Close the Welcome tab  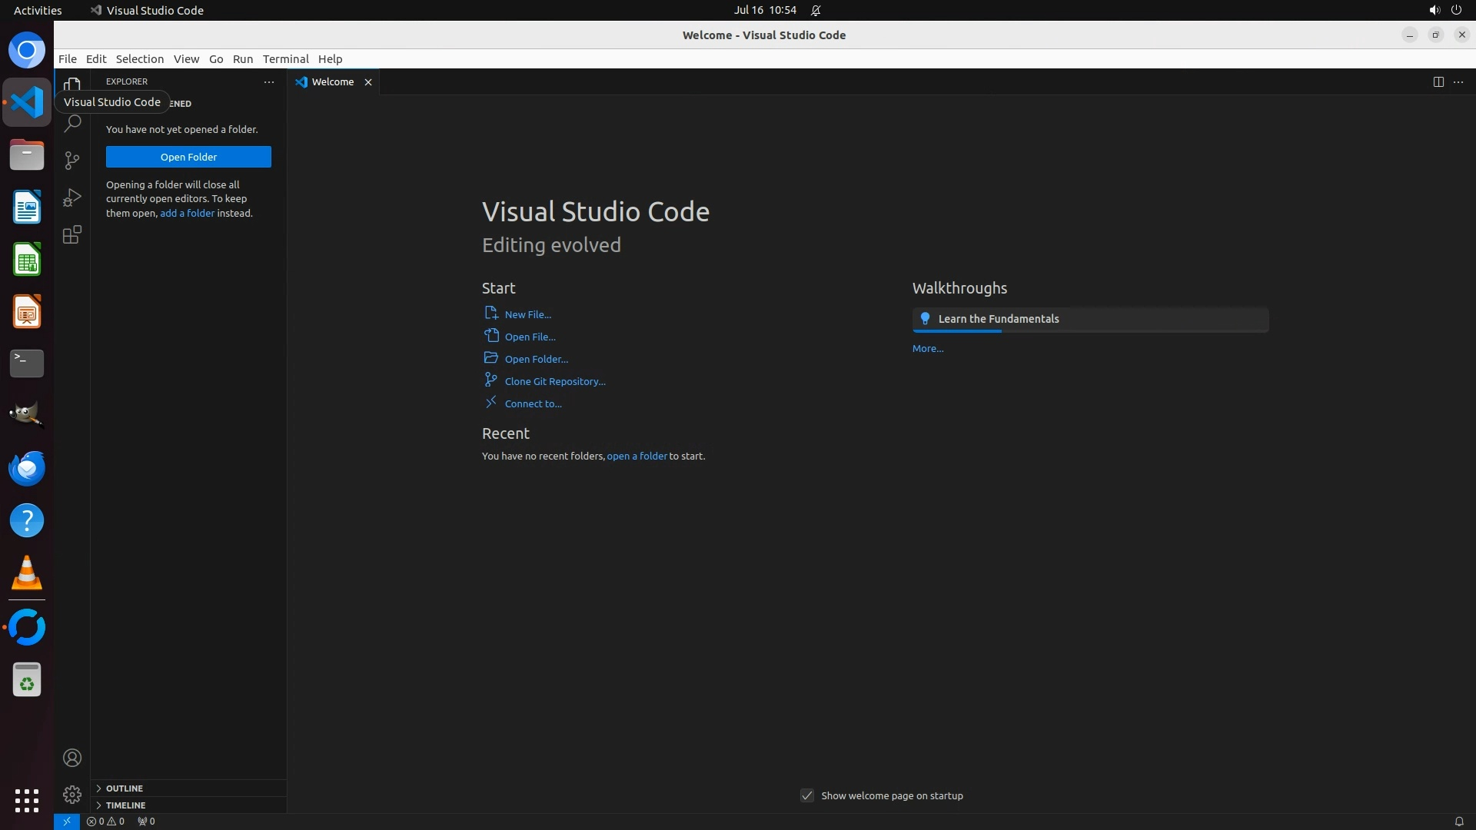368,82
